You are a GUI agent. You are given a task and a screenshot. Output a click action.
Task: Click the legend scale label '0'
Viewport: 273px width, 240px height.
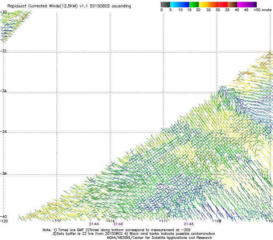coord(162,10)
